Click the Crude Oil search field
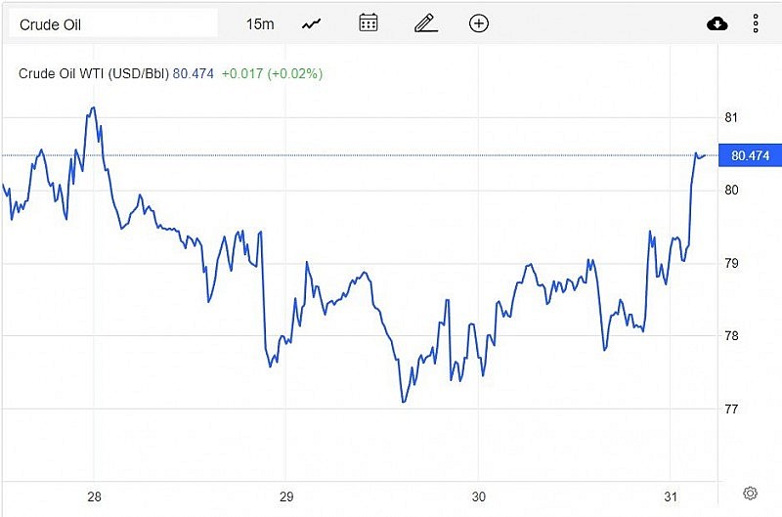782x517 pixels. (x=112, y=23)
